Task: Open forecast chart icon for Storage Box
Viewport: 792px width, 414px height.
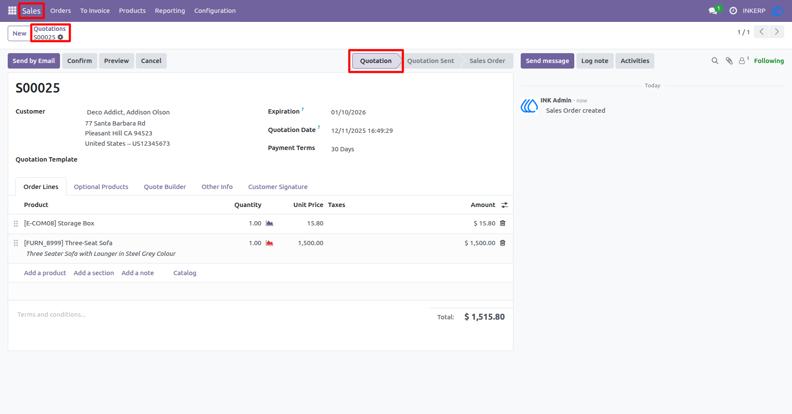Action: 270,223
